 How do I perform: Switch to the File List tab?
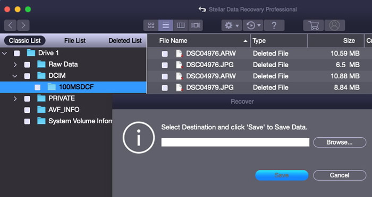click(x=75, y=41)
